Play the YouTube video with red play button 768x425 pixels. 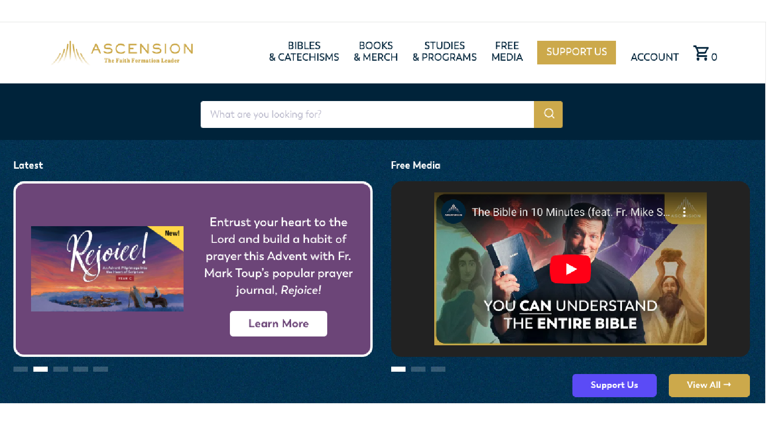(570, 269)
